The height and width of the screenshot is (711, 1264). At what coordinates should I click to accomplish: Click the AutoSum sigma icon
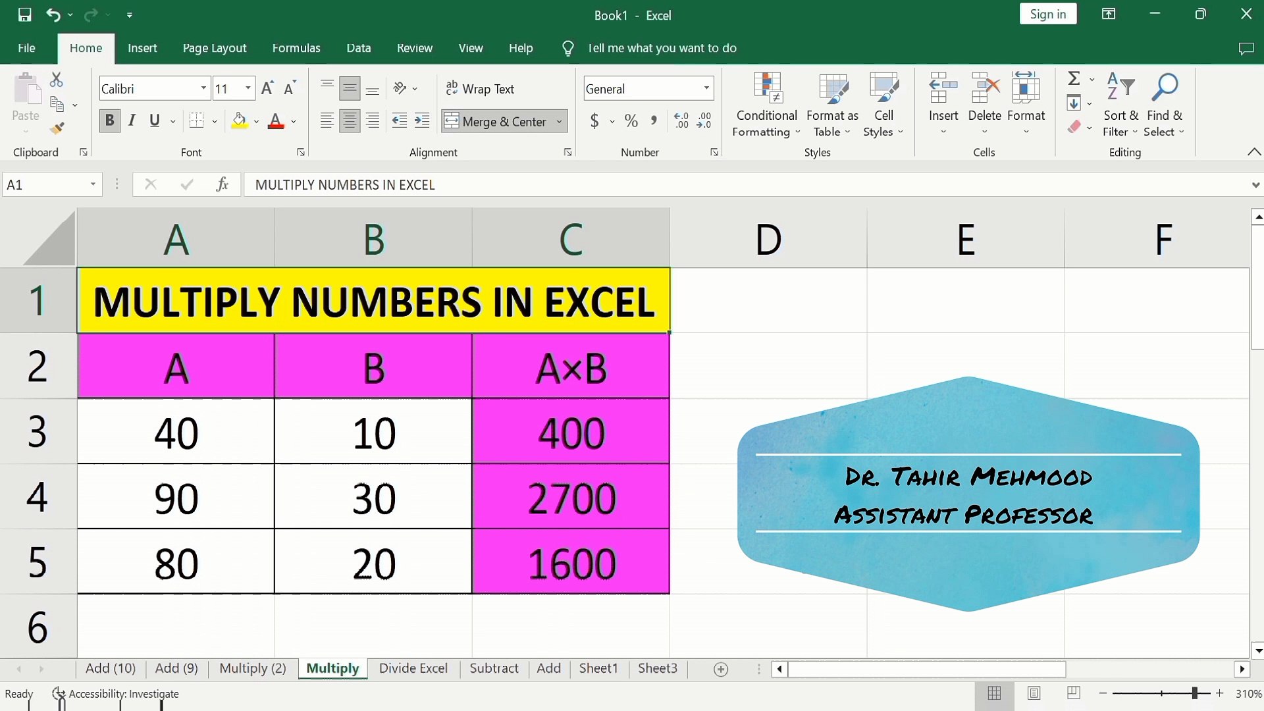click(1074, 79)
